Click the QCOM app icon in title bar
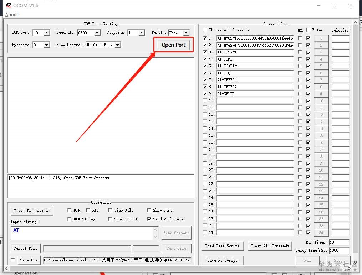362x275 pixels. 9,5
